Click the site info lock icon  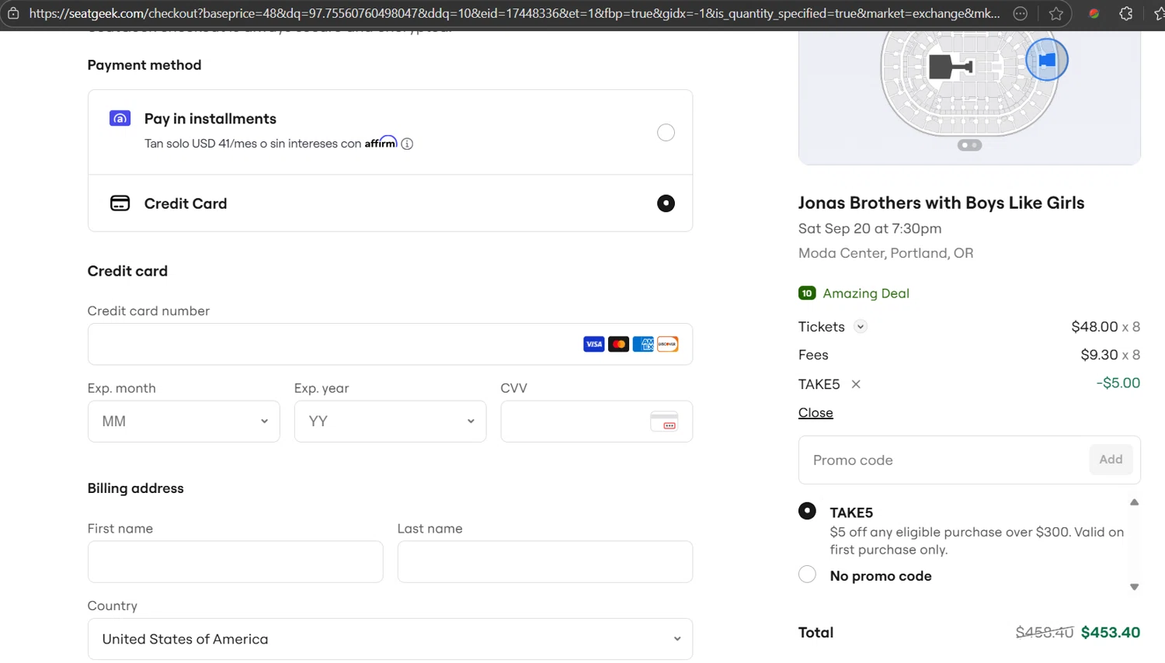[x=13, y=13]
